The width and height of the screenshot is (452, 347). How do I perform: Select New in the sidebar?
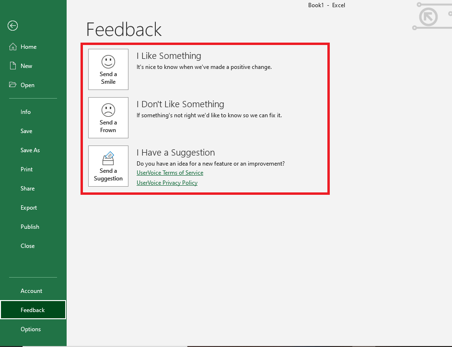[x=33, y=66]
